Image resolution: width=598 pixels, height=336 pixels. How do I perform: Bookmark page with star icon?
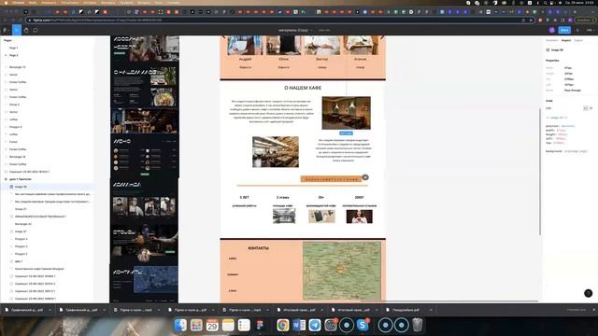point(531,21)
